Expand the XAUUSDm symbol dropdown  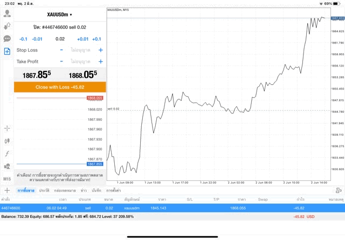(x=60, y=14)
